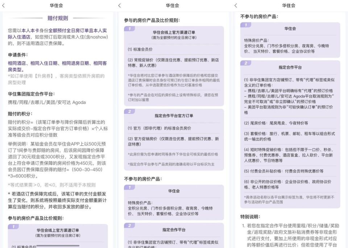Tap the *华住会将对比您订单 footnote
Viewport: 348px width, 248px height.
coord(174,80)
